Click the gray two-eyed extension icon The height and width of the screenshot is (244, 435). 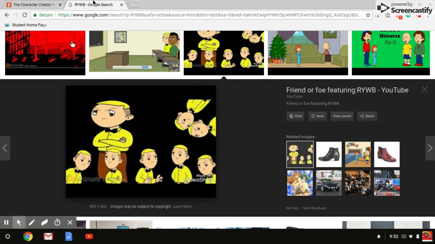(388, 15)
